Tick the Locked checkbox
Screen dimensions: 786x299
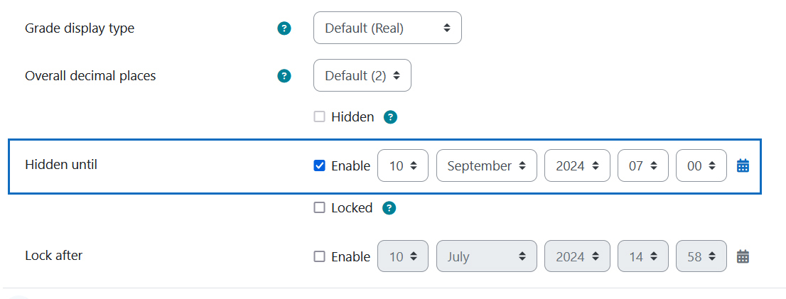[320, 208]
